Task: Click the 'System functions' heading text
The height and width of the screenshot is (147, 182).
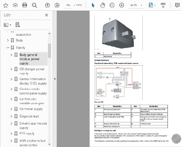Action: [x=102, y=60]
